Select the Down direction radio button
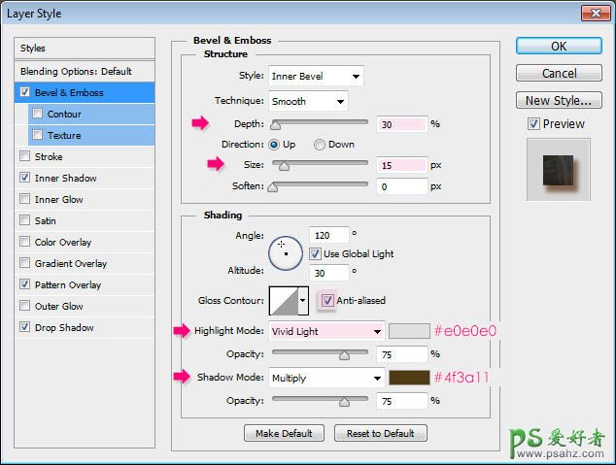Viewport: 616px width, 465px height. pyautogui.click(x=320, y=144)
